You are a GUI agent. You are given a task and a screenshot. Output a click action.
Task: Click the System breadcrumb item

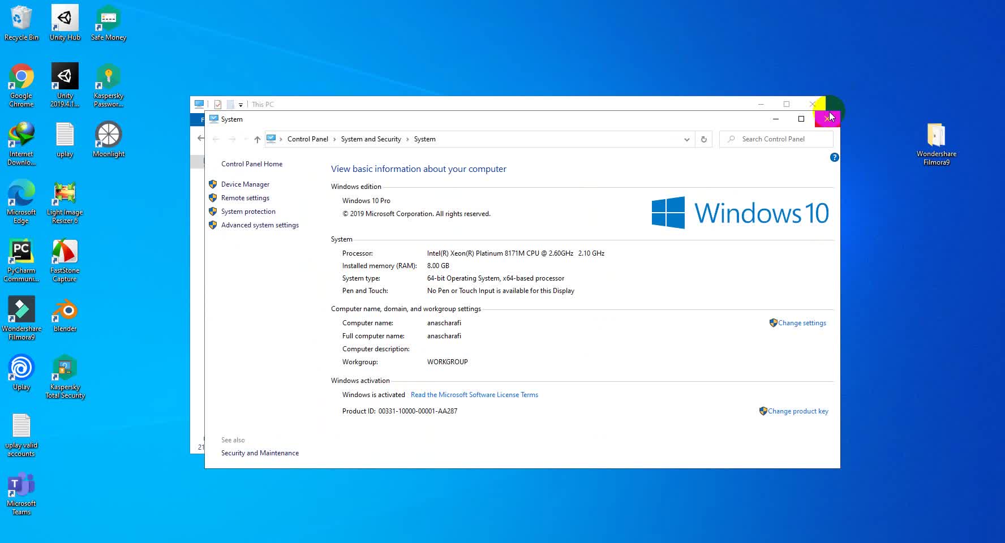click(424, 139)
